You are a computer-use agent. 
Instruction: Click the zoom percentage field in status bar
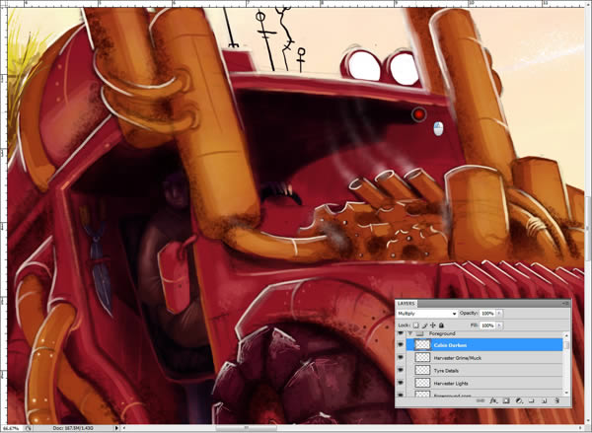pos(12,428)
